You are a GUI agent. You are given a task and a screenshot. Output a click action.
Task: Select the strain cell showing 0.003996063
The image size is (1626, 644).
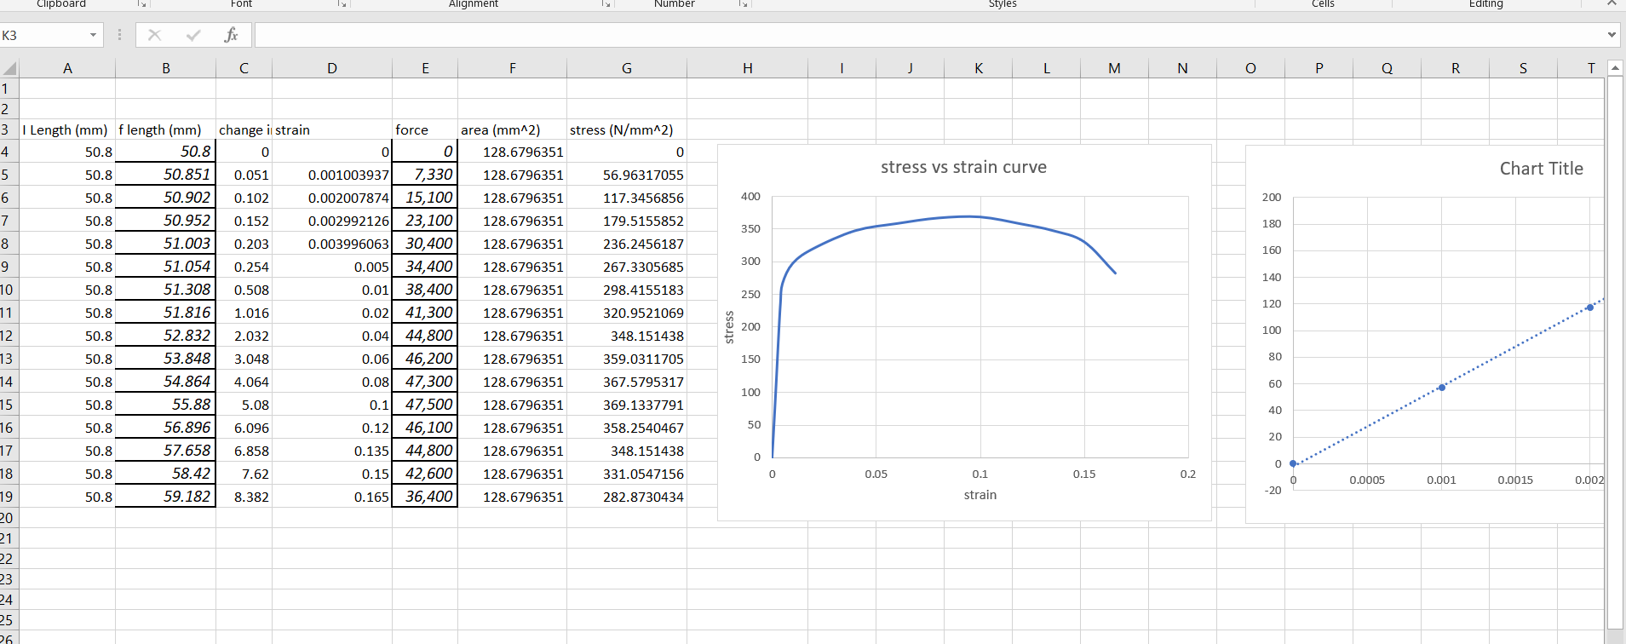click(332, 244)
